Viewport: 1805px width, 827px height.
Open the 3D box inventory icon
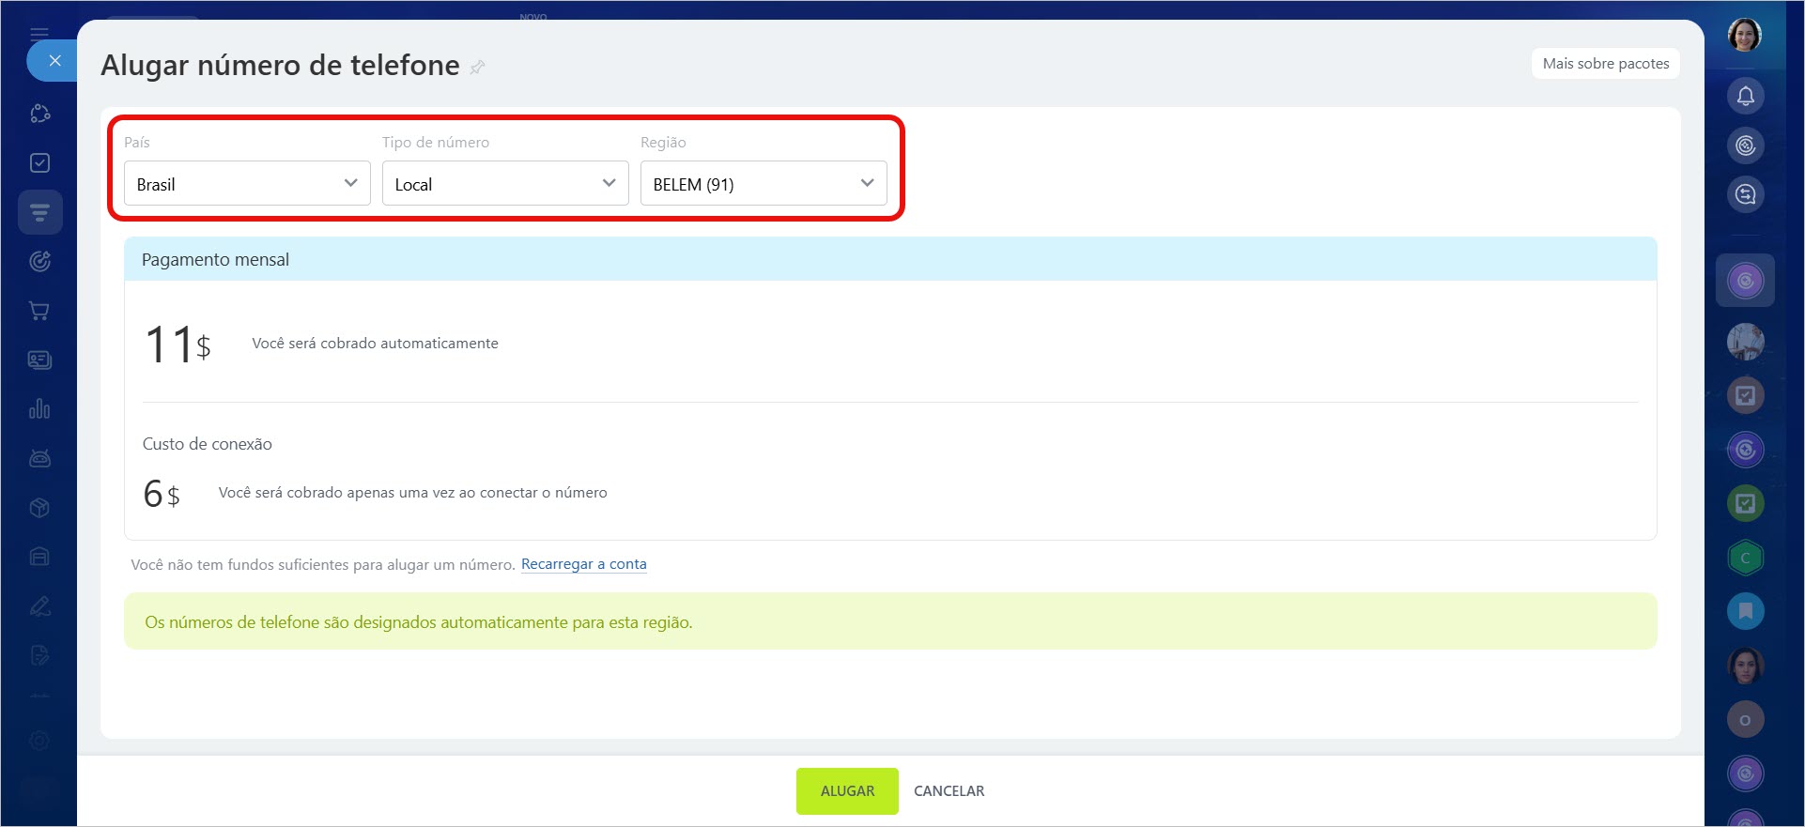[x=39, y=508]
